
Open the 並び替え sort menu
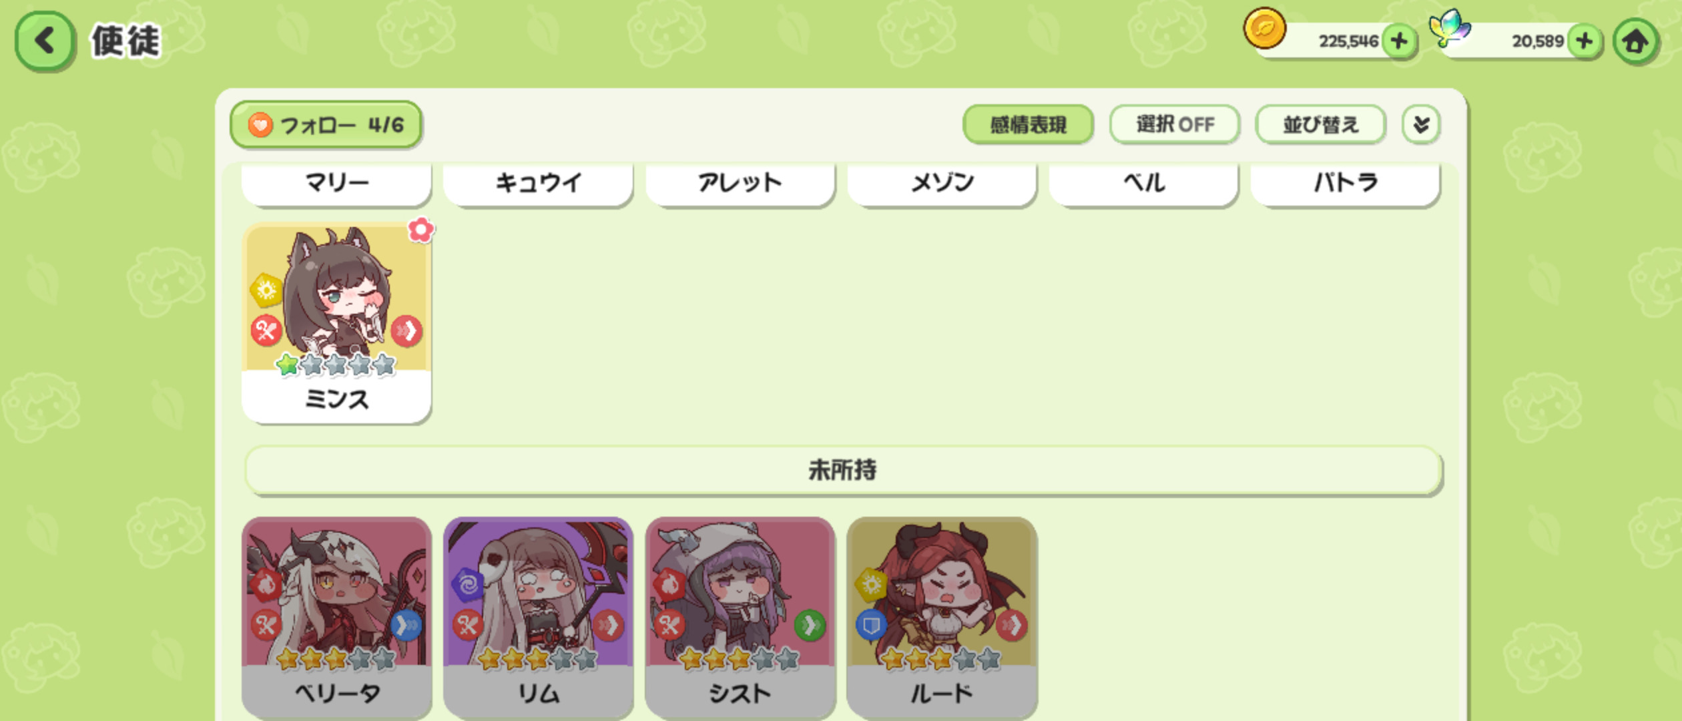(1320, 124)
